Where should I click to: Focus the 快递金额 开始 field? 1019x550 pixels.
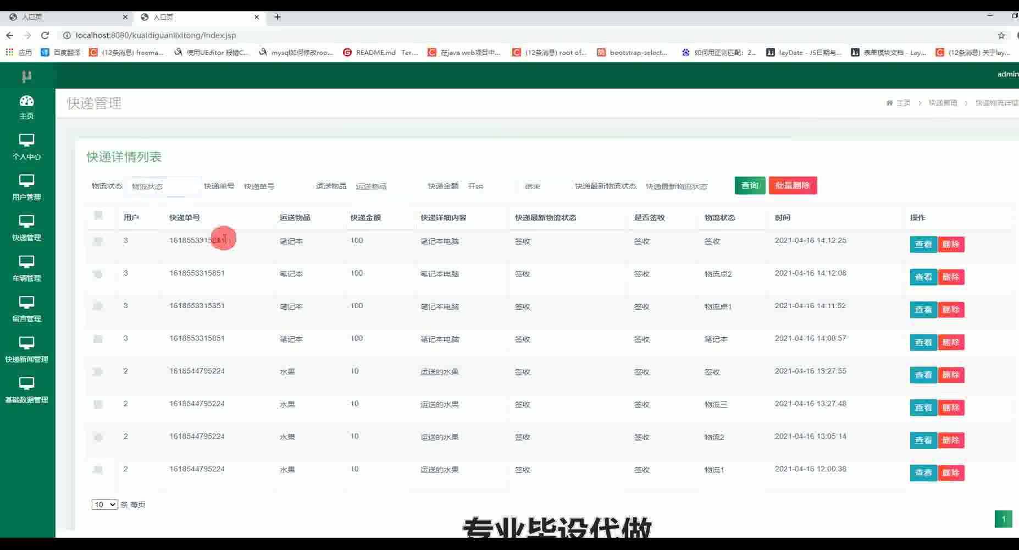488,186
